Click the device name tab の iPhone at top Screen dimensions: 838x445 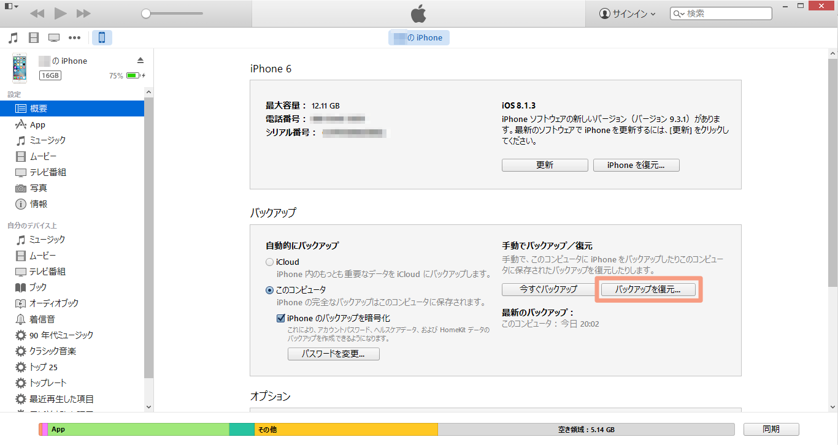(x=419, y=37)
